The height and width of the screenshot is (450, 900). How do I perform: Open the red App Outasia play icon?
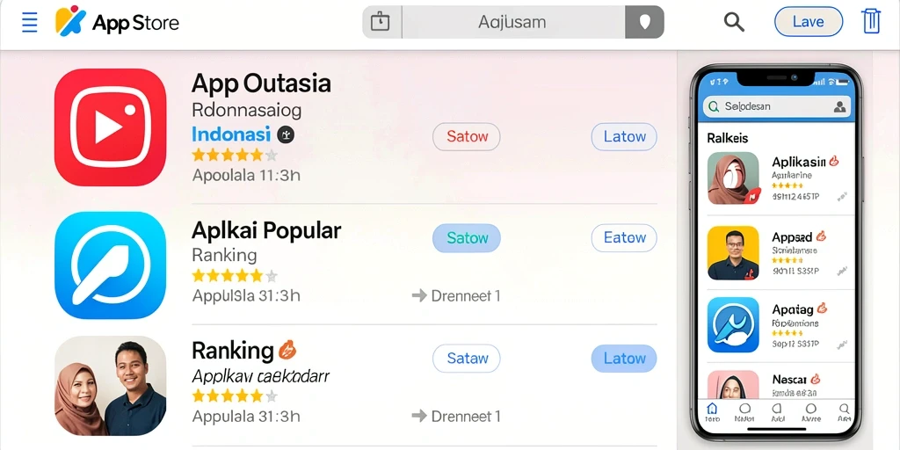pyautogui.click(x=110, y=127)
